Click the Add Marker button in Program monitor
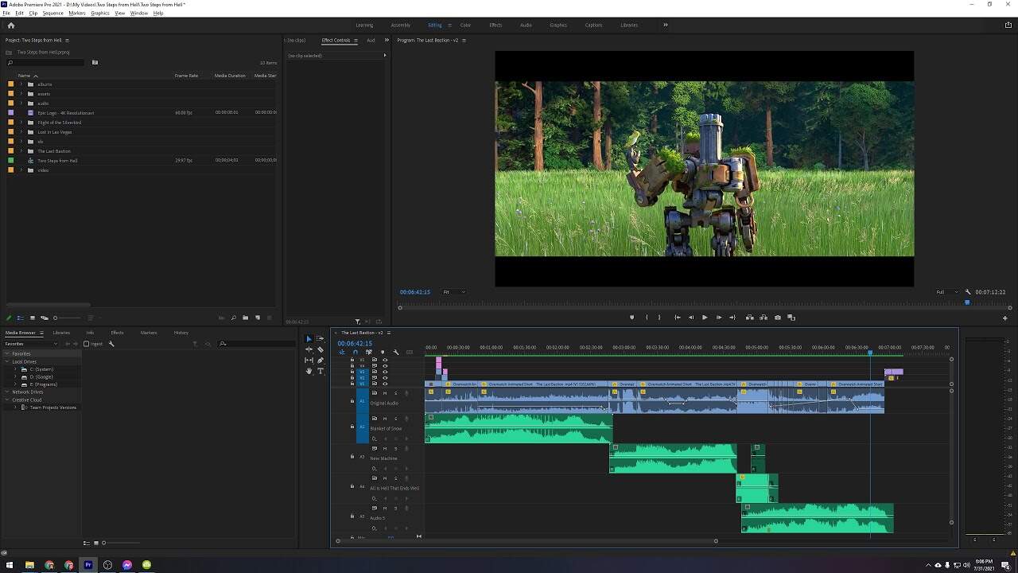 (x=632, y=318)
